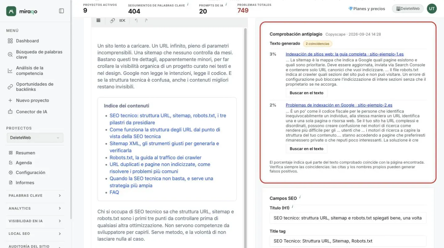Jump to FAQ index link
Image resolution: width=444 pixels, height=248 pixels.
pyautogui.click(x=114, y=192)
